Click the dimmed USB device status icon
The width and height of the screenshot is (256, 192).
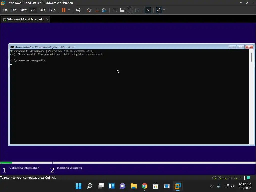pyautogui.click(x=240, y=178)
